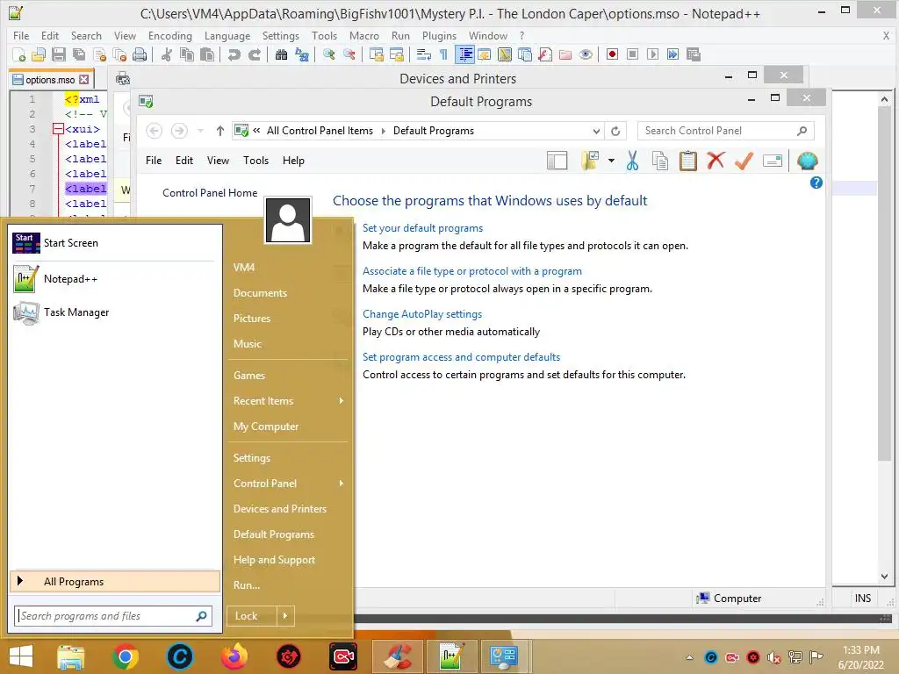Viewport: 899px width, 674px height.
Task: Toggle the highlighted Indent Guide toolbar button
Action: click(x=465, y=54)
